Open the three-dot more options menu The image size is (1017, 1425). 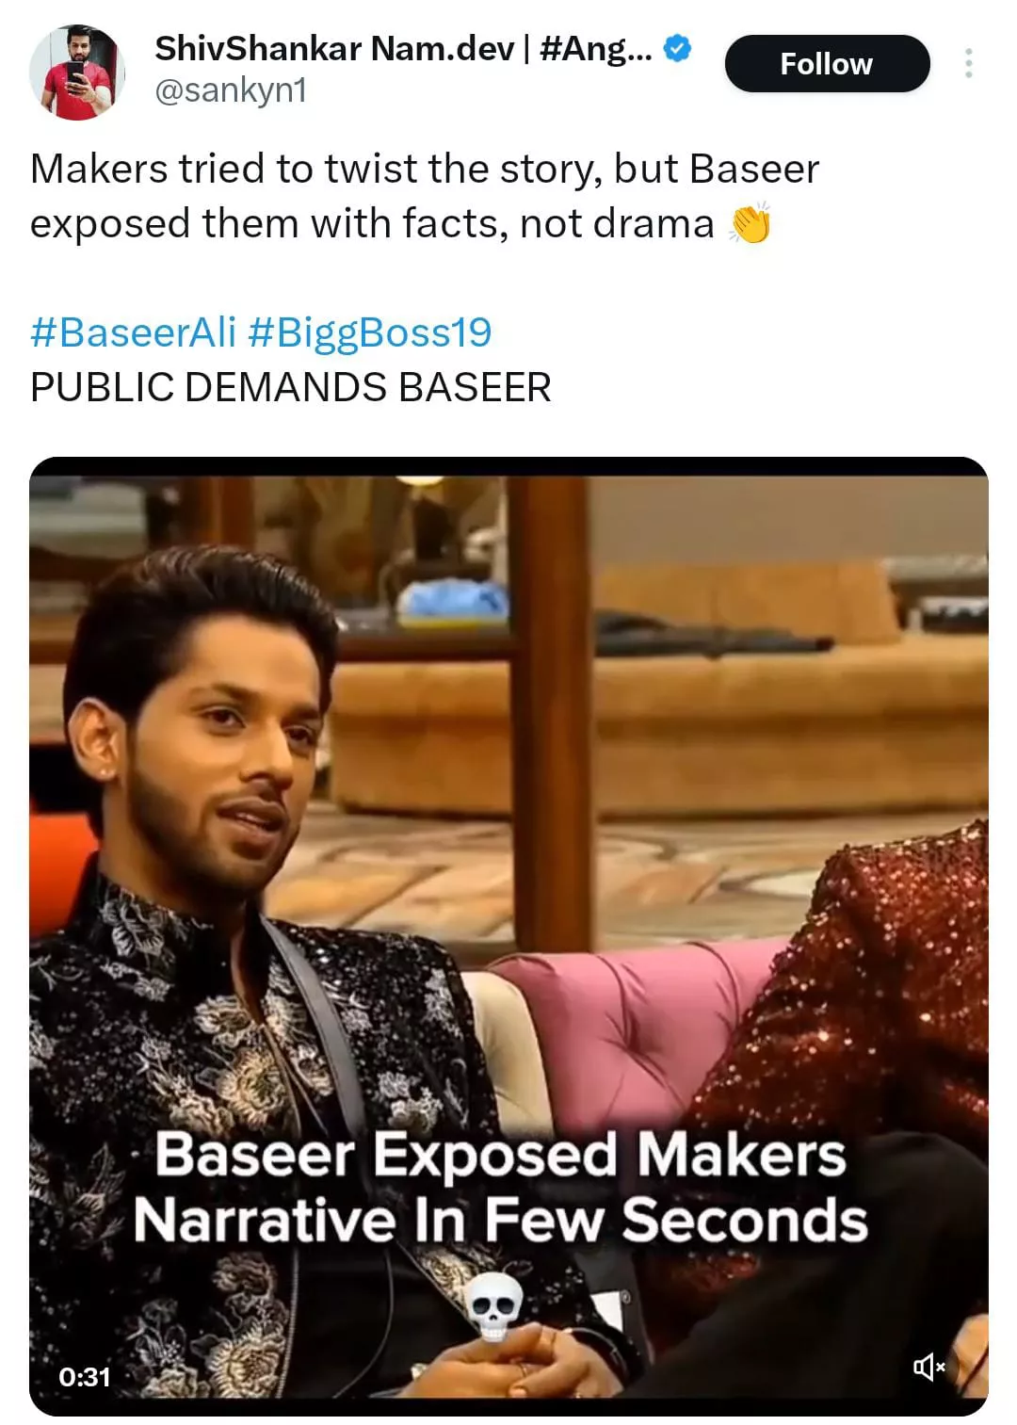click(x=968, y=63)
